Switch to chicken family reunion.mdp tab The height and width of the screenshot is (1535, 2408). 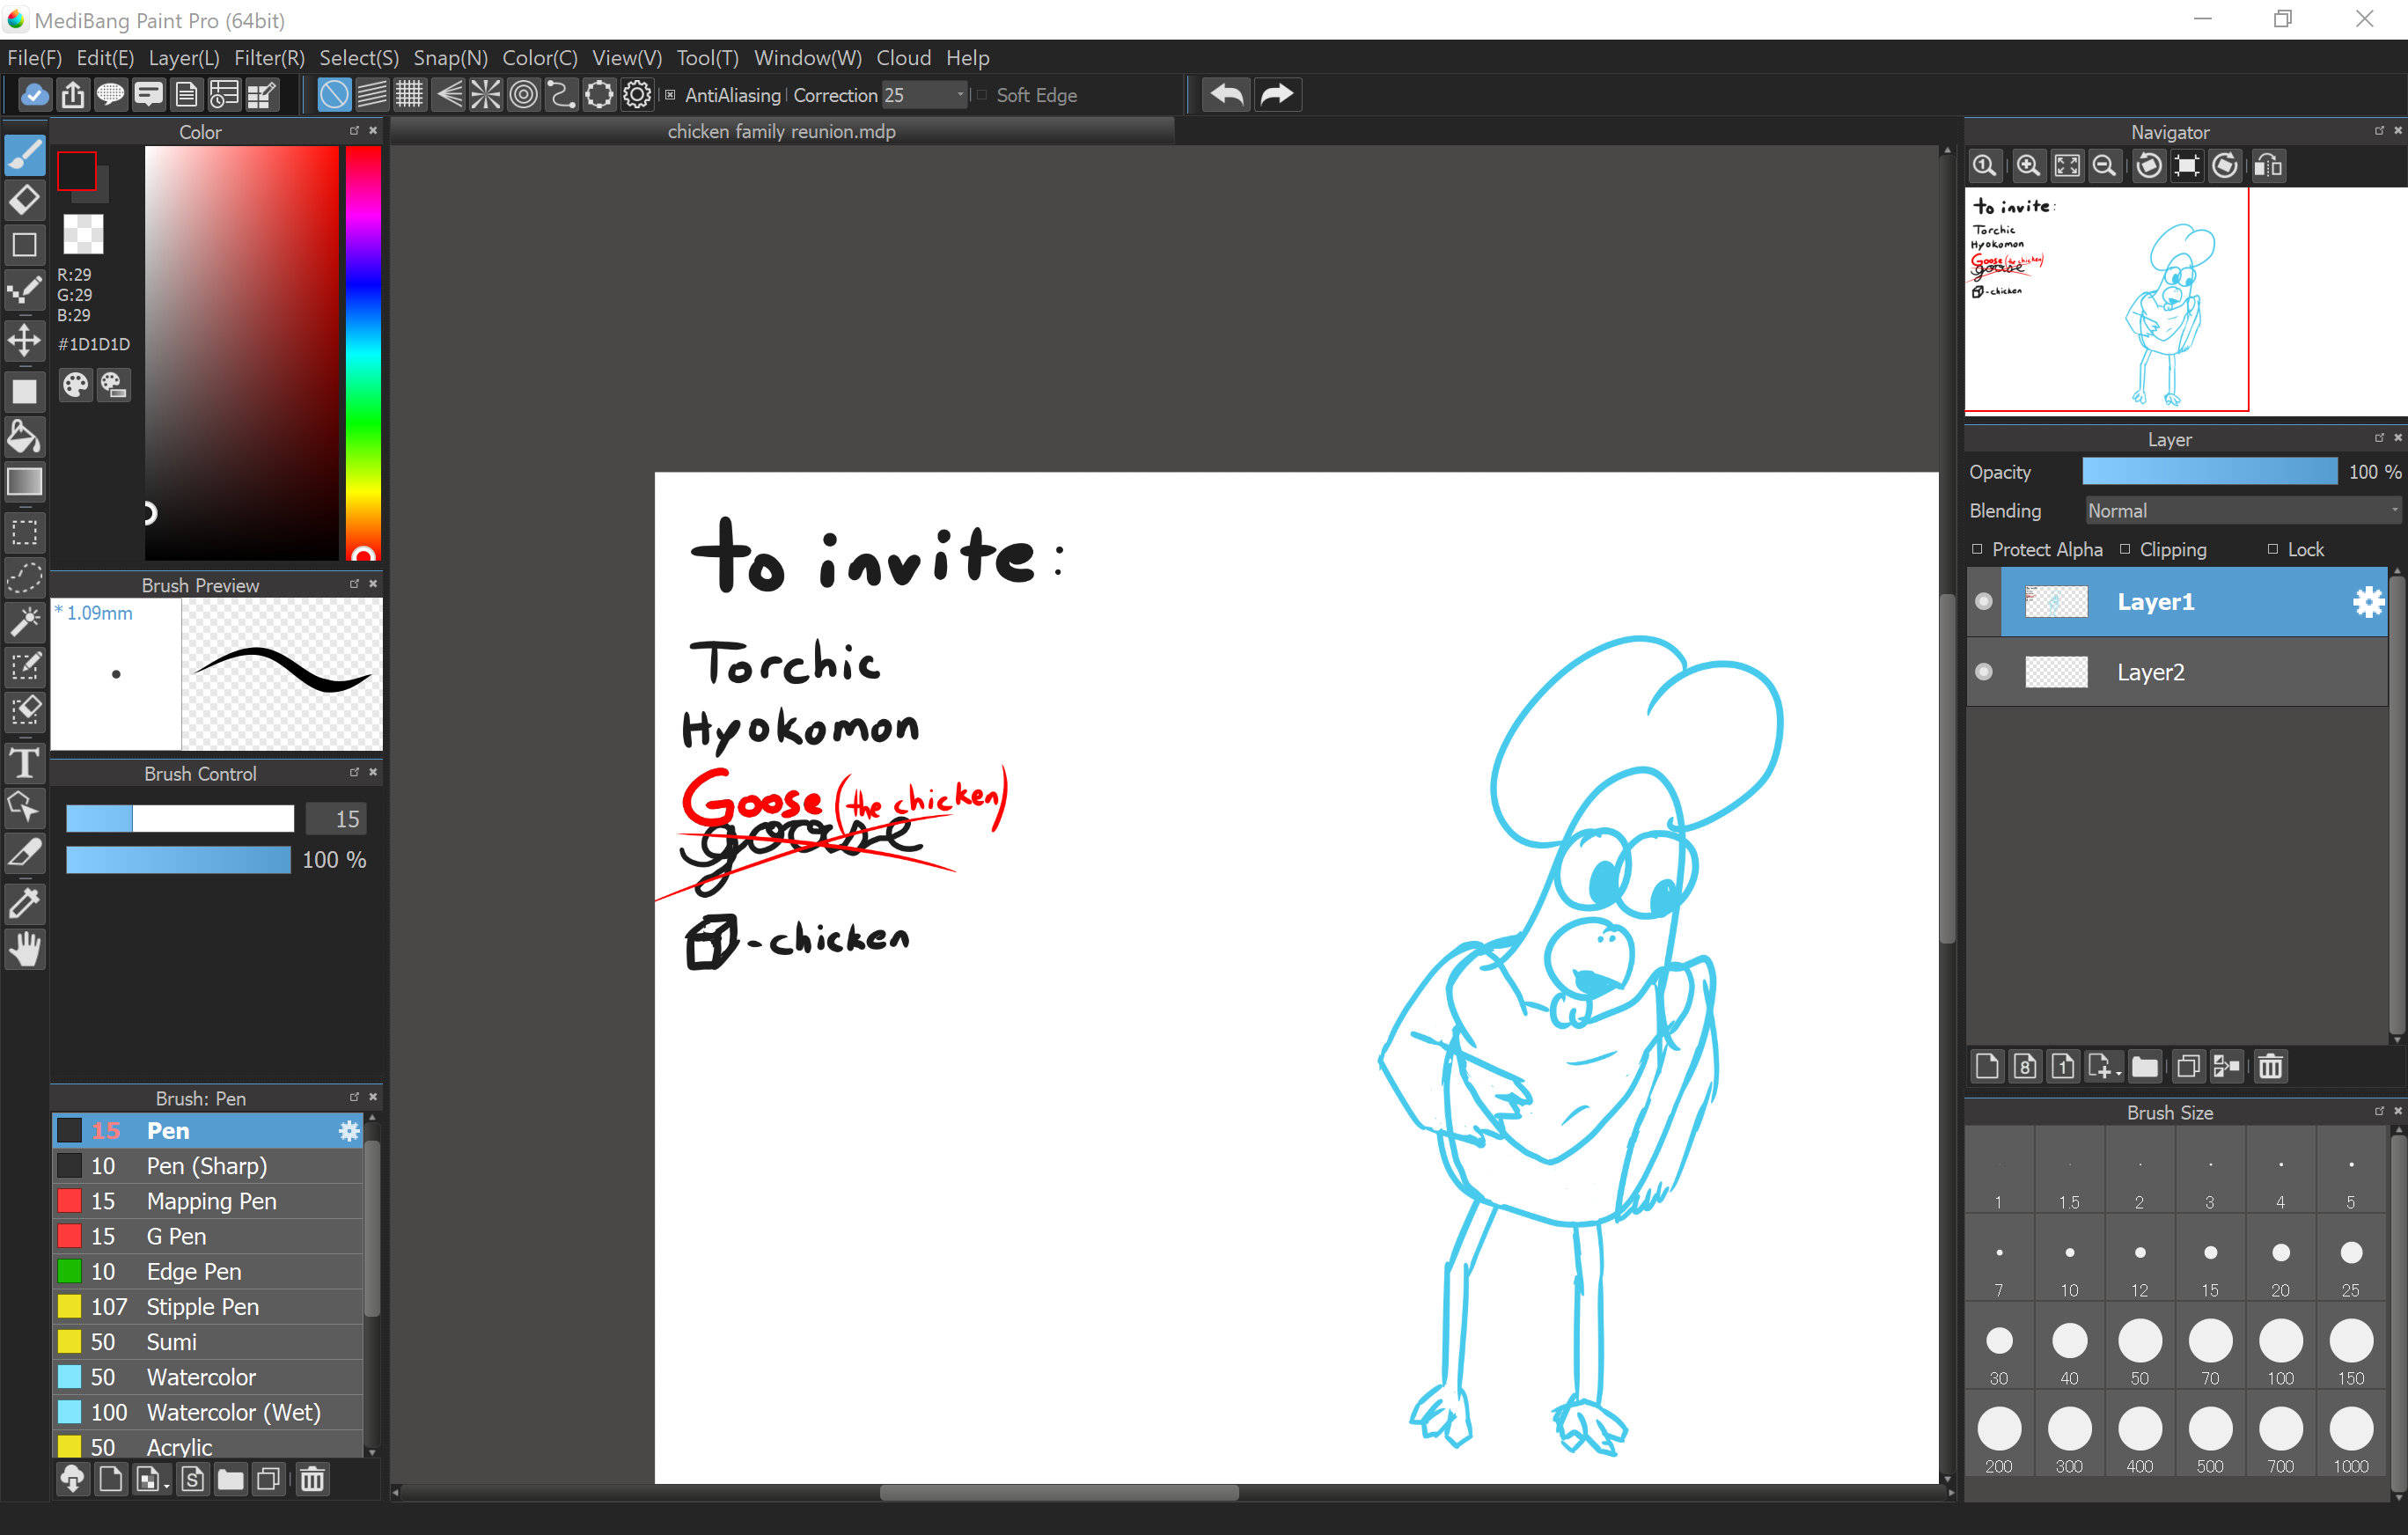(781, 132)
